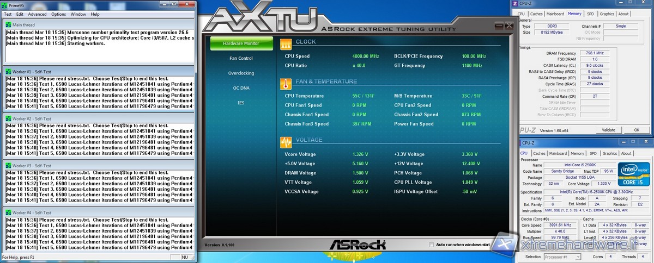Screen dimensions: 654x263
Task: Enable Auto run when windows start checkbox
Action: [432, 245]
